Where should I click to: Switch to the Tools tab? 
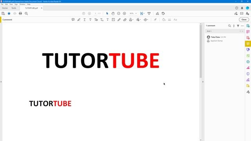[14, 8]
